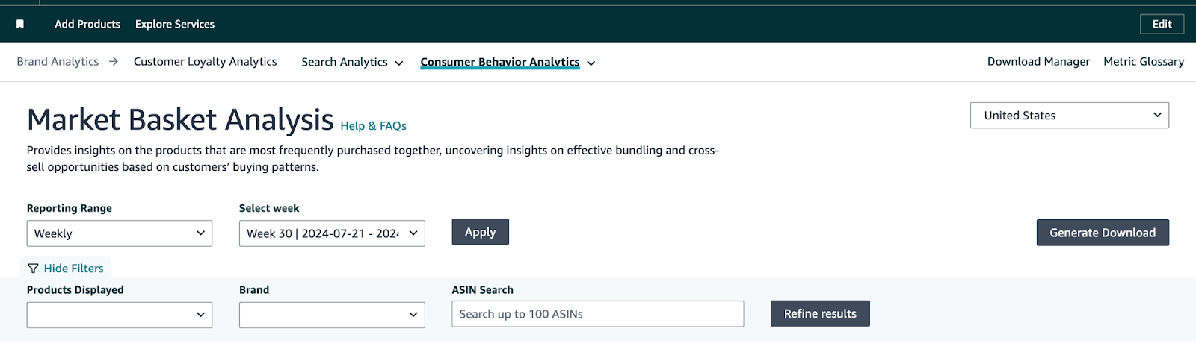Open the Reporting Range Weekly dropdown
Screen dimensions: 1196x358
[120, 233]
